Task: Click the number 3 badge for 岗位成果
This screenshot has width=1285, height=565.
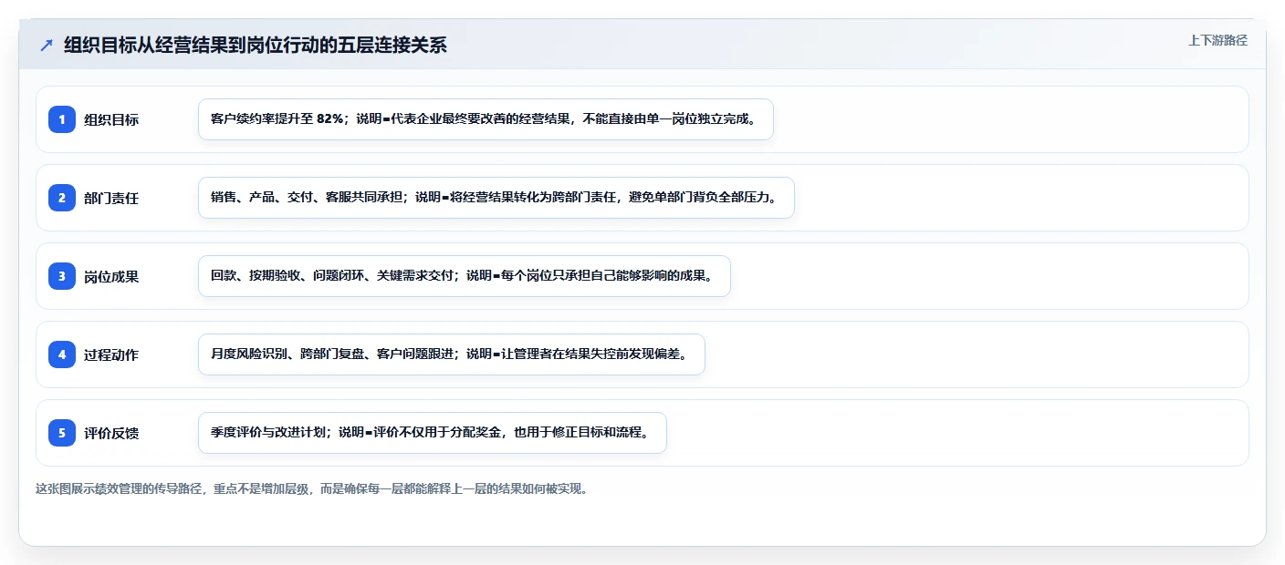Action: 62,276
